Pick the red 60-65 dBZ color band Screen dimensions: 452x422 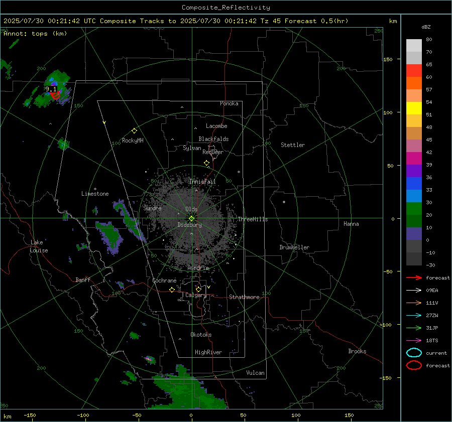(x=414, y=71)
